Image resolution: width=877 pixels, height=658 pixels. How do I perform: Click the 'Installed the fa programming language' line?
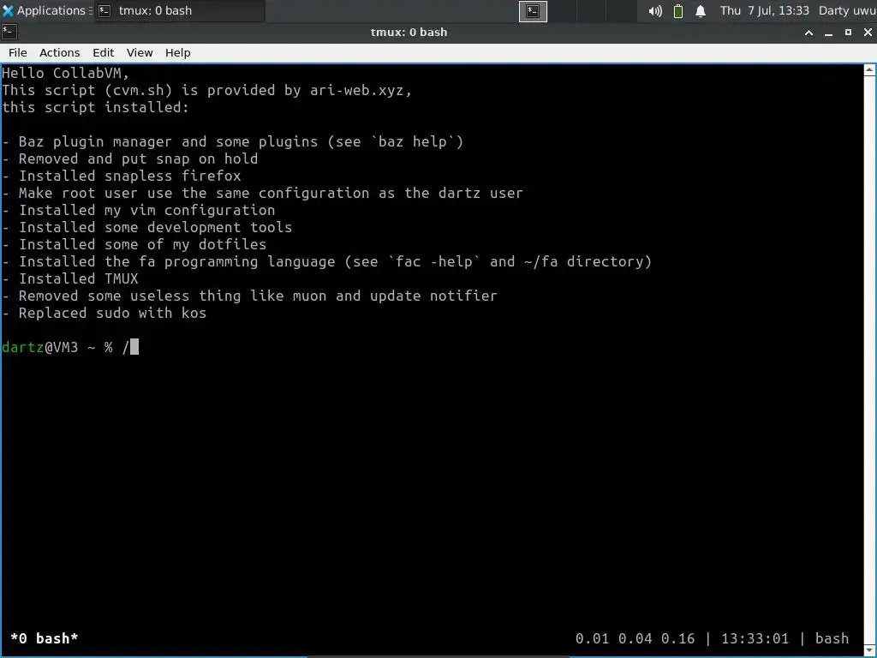coord(326,262)
